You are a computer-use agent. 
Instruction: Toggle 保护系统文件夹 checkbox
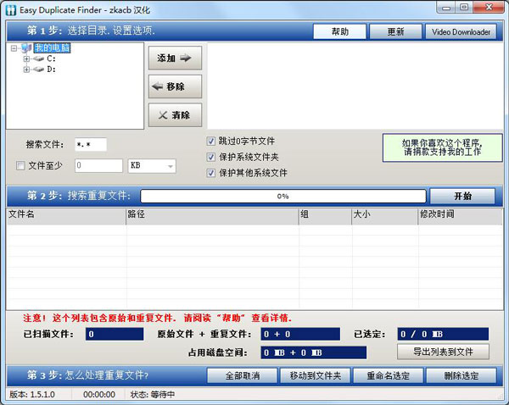click(211, 158)
